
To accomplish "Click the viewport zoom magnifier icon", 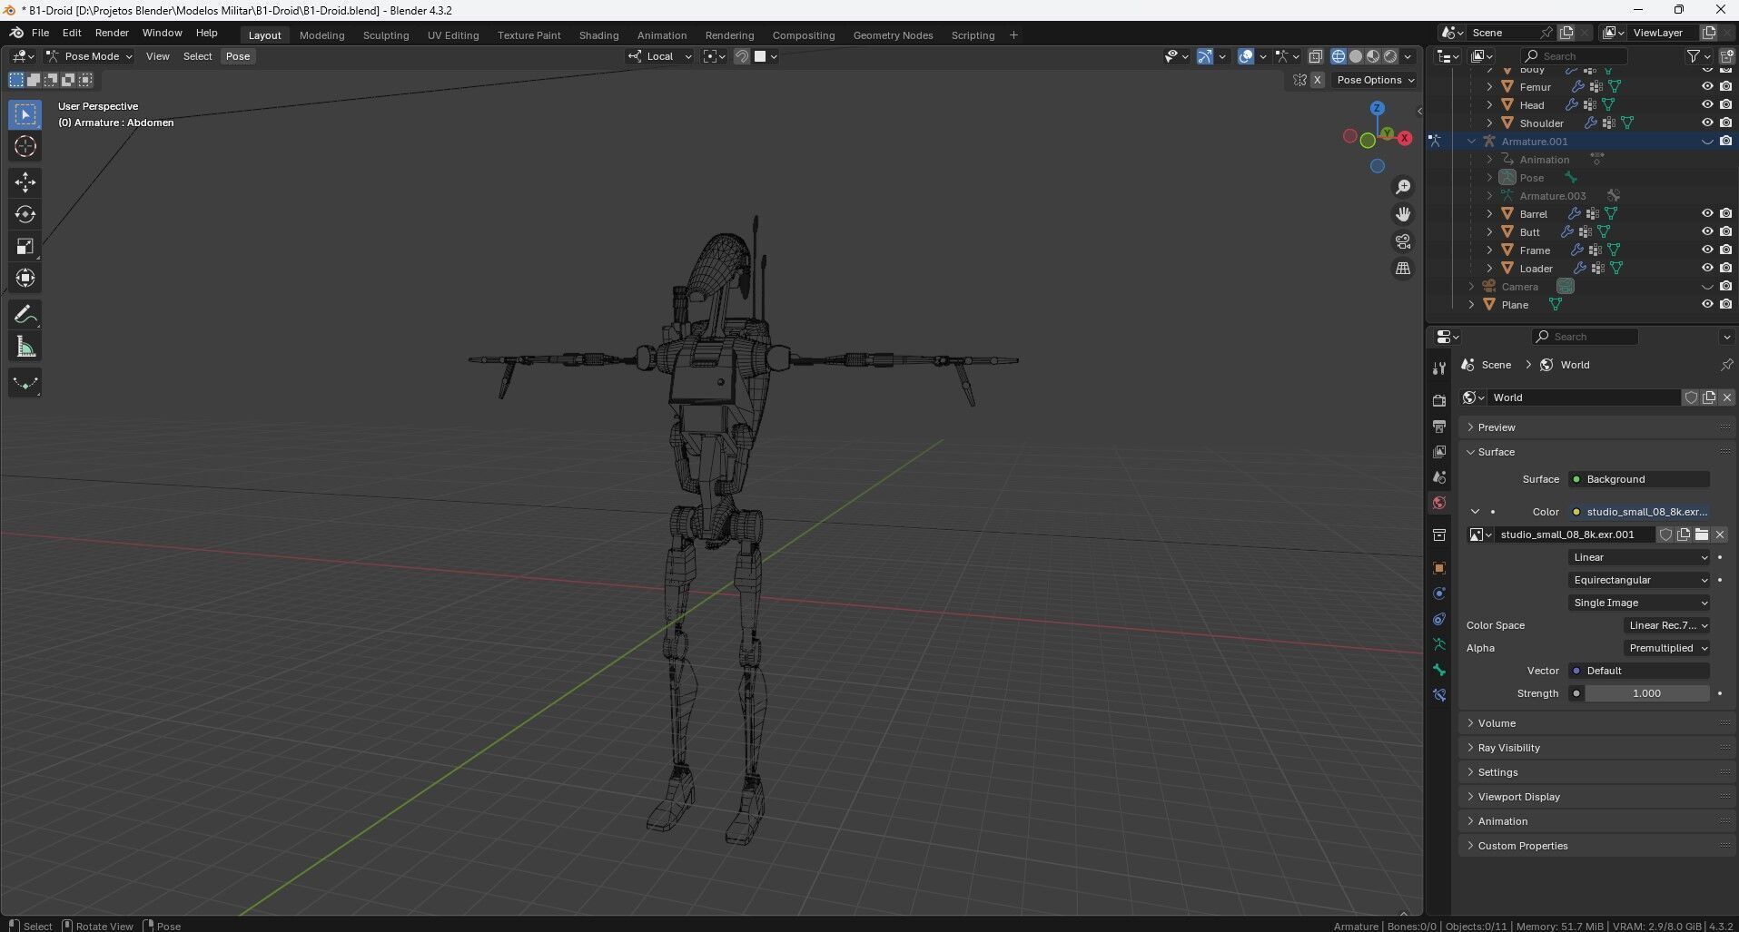I will (1403, 187).
